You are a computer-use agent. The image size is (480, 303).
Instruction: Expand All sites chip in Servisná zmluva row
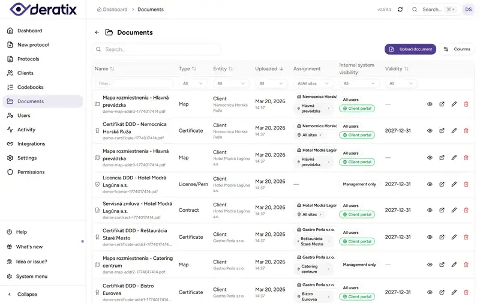pyautogui.click(x=310, y=215)
